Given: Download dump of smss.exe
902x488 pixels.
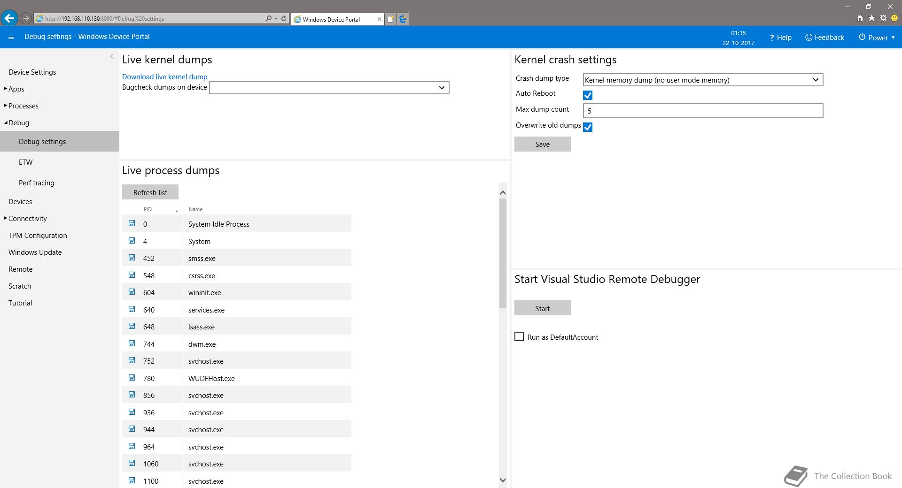Looking at the screenshot, I should 132,258.
